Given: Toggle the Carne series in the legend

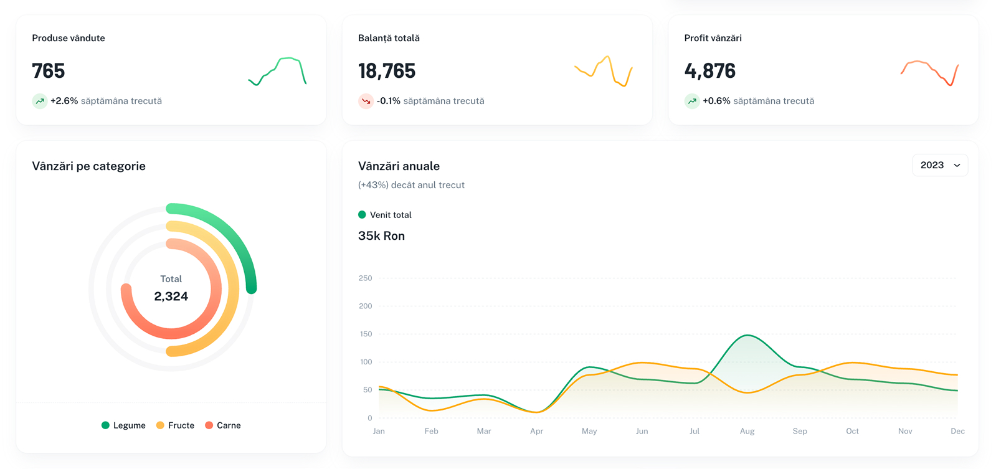Looking at the screenshot, I should tap(223, 425).
